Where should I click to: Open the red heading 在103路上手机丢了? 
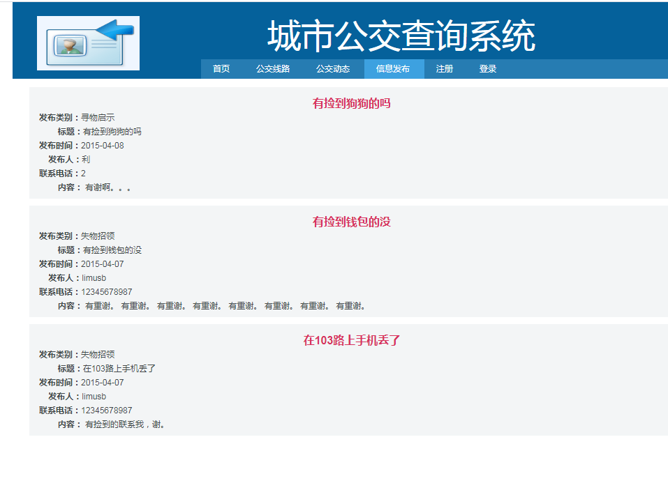pos(352,340)
